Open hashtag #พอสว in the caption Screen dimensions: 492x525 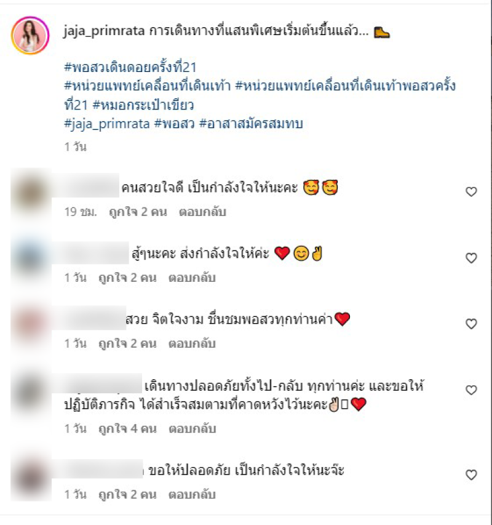pos(174,124)
